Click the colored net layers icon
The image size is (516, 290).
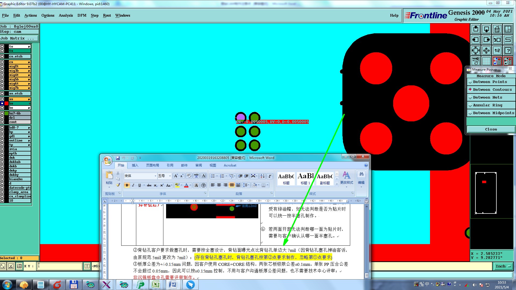497,61
